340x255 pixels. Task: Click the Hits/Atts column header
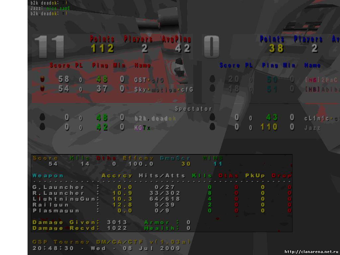coord(162,176)
